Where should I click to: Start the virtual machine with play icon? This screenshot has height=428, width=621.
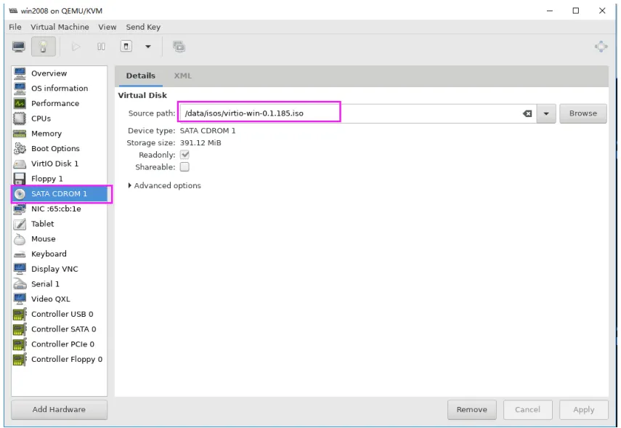(76, 47)
